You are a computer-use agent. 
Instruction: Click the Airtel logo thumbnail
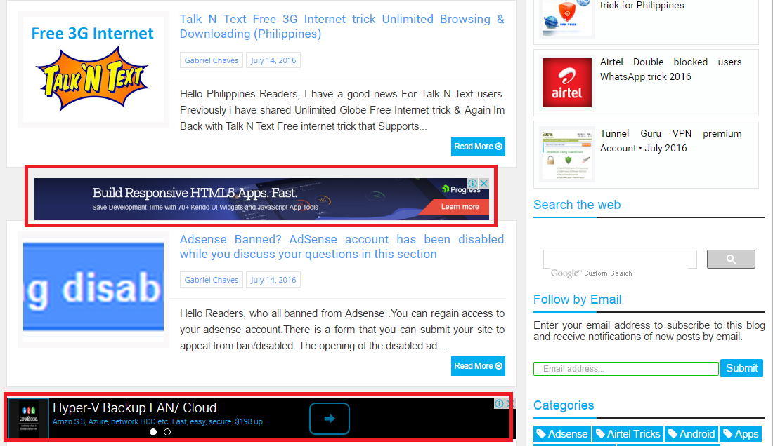click(x=567, y=83)
